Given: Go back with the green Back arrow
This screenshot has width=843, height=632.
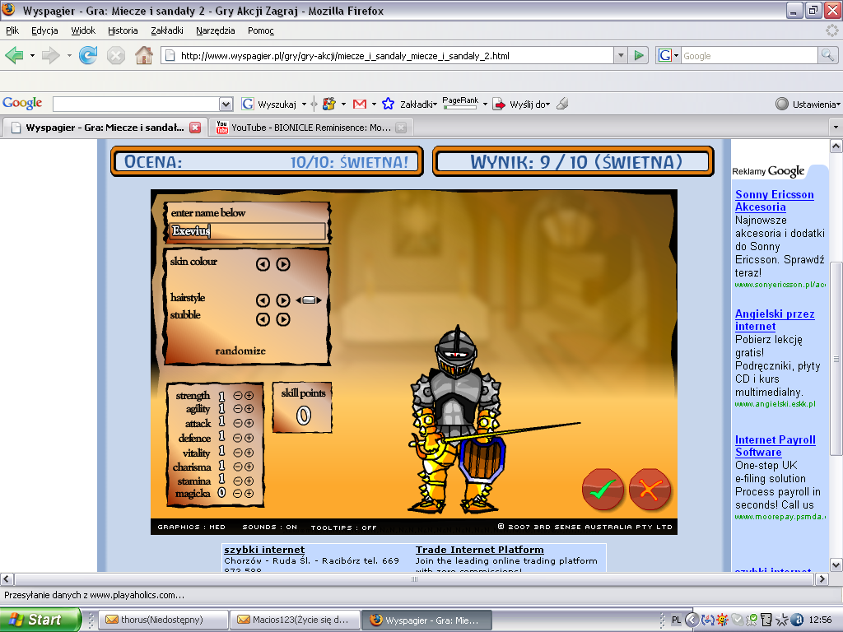Looking at the screenshot, I should pos(14,55).
